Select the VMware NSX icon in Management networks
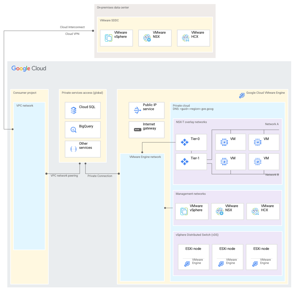The width and height of the screenshot is (295, 290). click(x=220, y=211)
